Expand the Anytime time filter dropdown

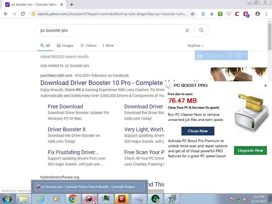click(195, 45)
